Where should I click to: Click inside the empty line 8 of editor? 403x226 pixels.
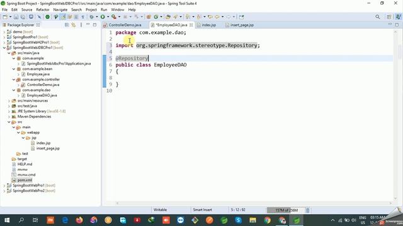pyautogui.click(x=254, y=78)
